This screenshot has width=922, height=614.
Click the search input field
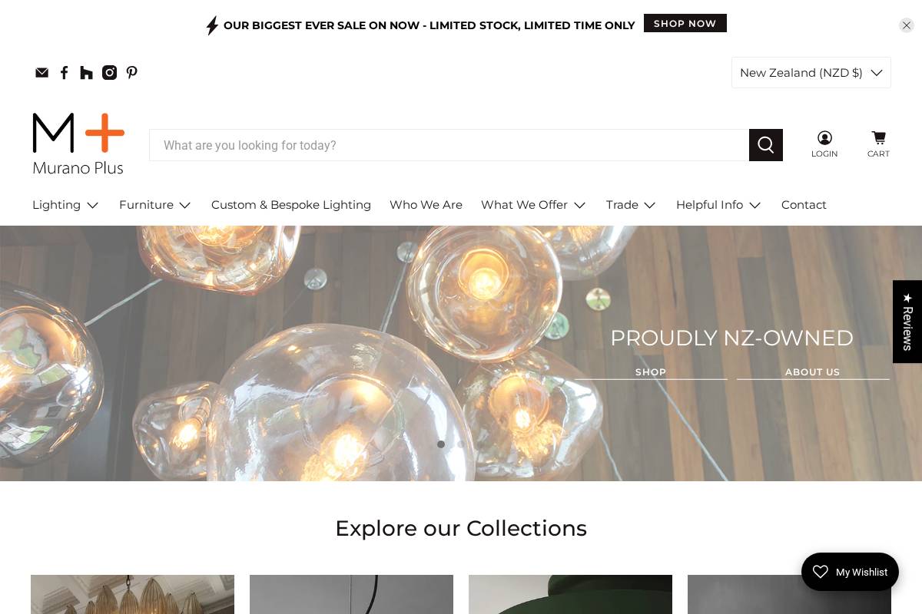(449, 145)
